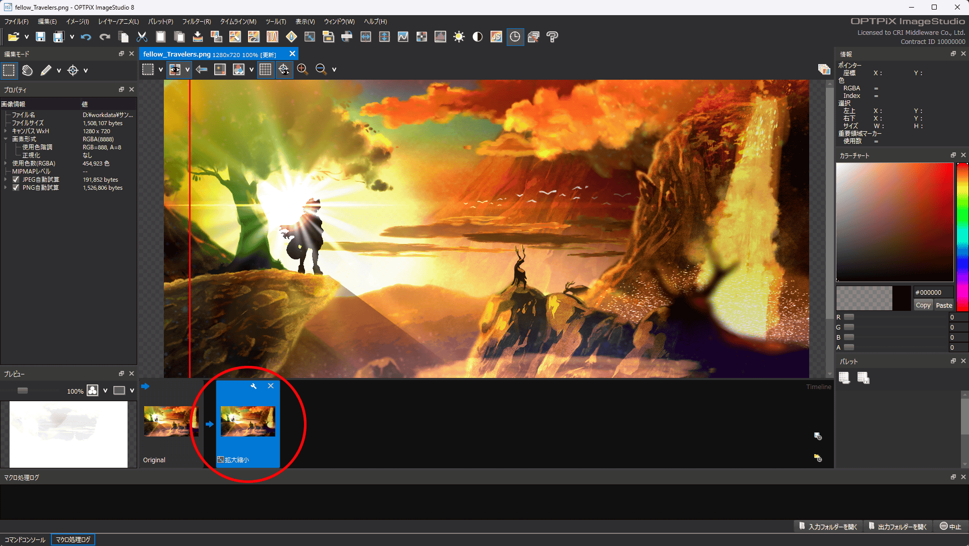
Task: Pick a color in the red saturation field
Action: tap(895, 222)
